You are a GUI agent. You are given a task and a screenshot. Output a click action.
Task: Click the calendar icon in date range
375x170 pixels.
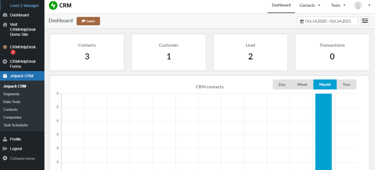coord(302,21)
